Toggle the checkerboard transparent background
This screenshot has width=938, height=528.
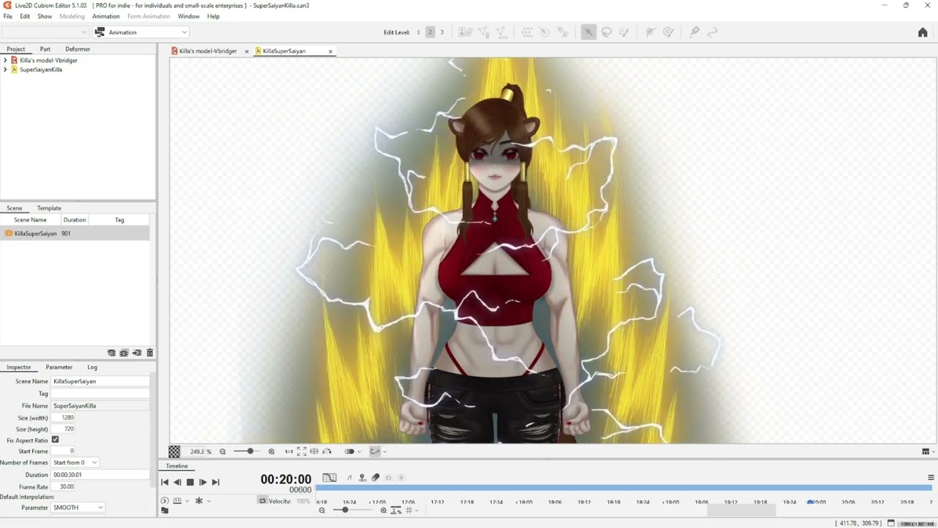click(174, 452)
